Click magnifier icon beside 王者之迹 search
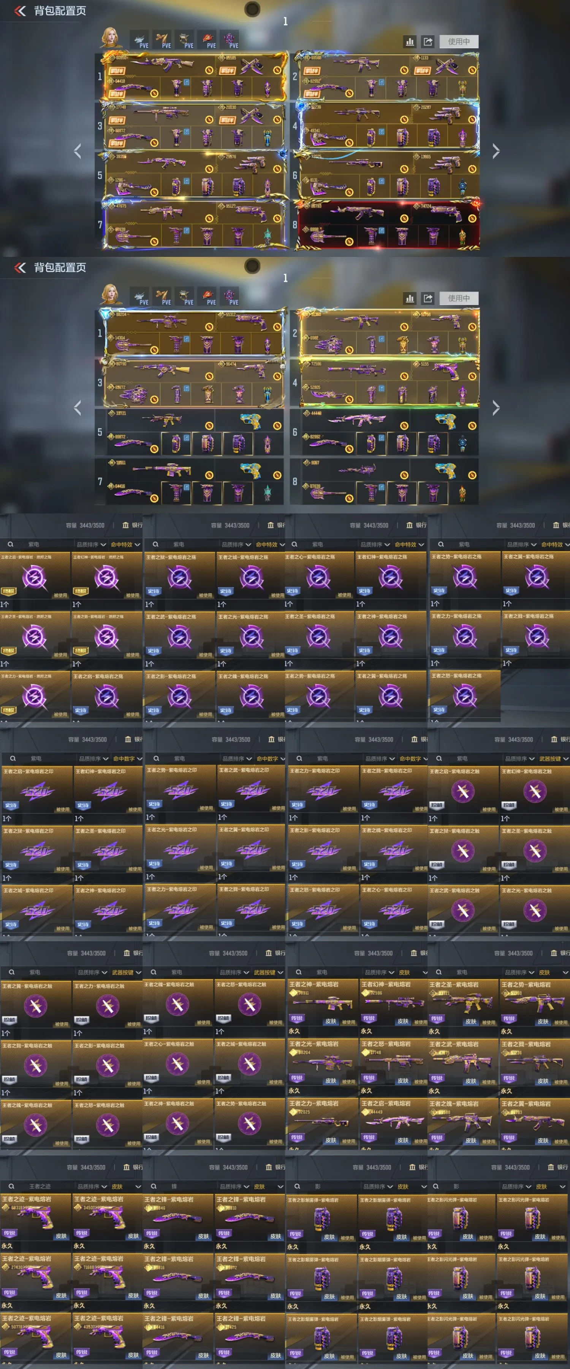The image size is (570, 1369). coord(11,1186)
